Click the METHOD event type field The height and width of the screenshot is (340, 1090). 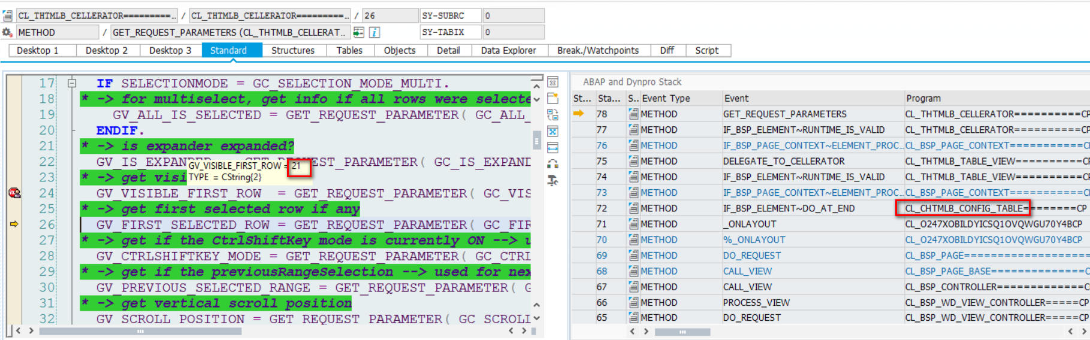tap(57, 32)
